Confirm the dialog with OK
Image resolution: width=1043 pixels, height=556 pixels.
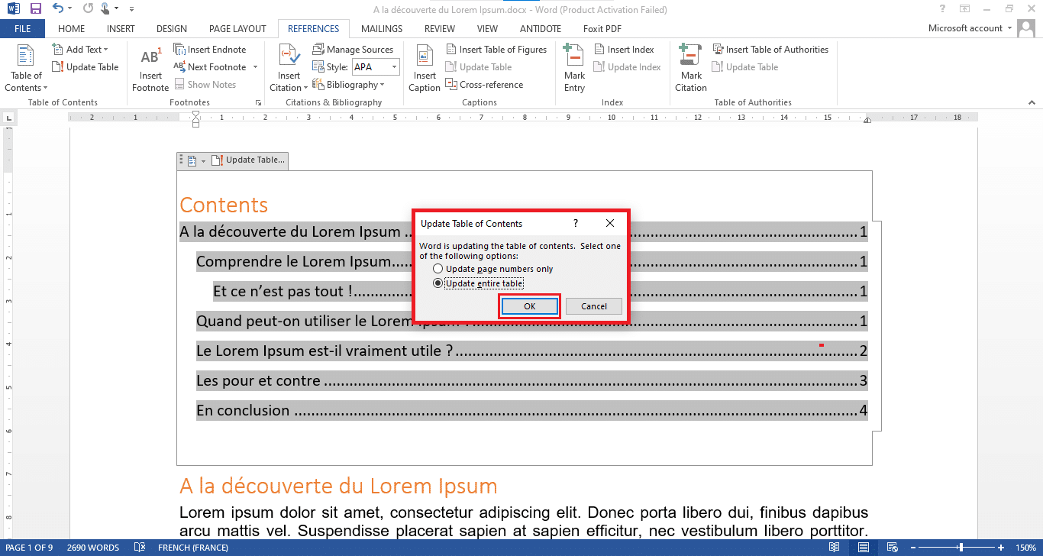(x=530, y=306)
